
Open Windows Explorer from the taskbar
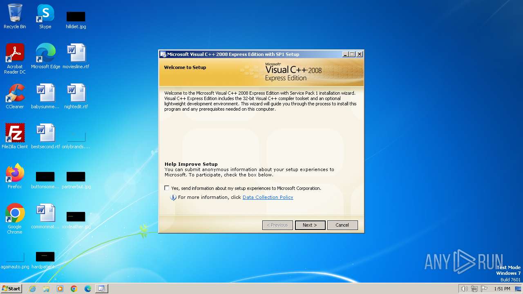(46, 289)
